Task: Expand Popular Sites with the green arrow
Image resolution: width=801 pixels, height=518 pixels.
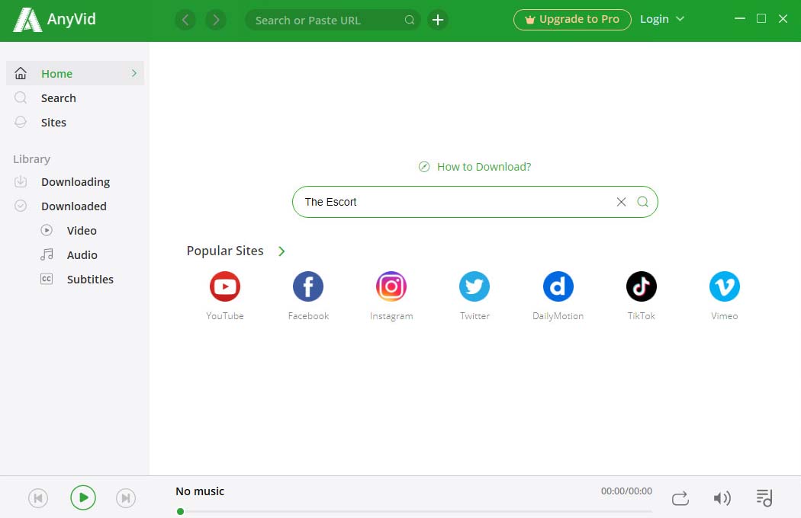Action: coord(281,251)
